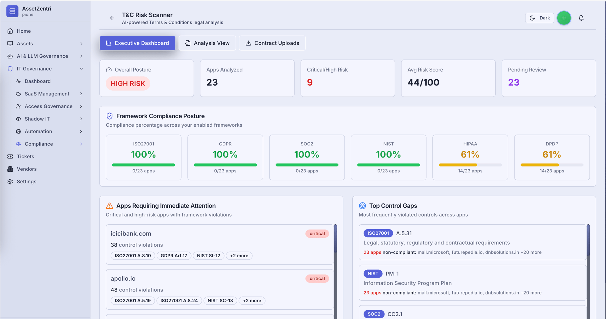Image resolution: width=606 pixels, height=319 pixels.
Task: Click the Apps Requiring Attention scrollbar
Action: (x=335, y=239)
